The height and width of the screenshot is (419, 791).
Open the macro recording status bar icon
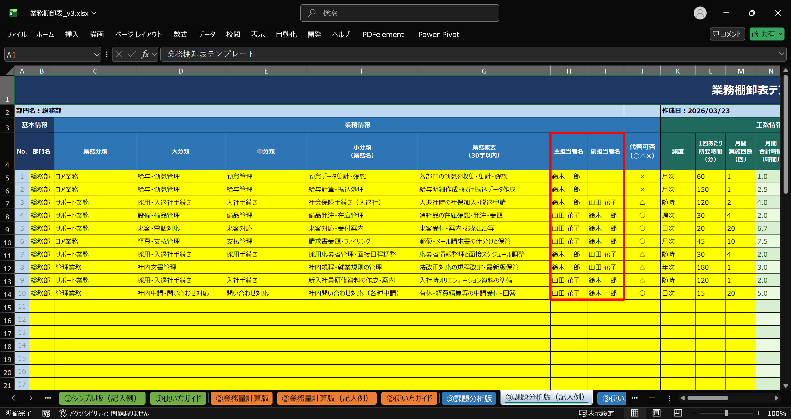click(x=46, y=413)
